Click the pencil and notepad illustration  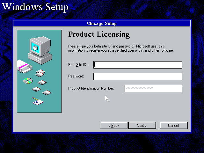[x=38, y=101]
